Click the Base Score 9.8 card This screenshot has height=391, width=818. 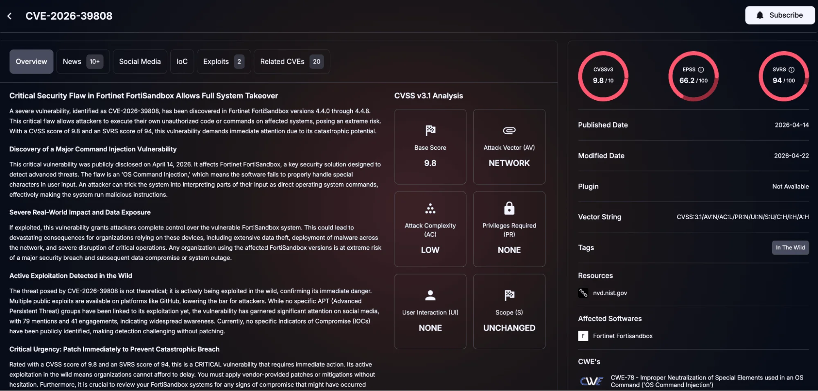tap(430, 146)
